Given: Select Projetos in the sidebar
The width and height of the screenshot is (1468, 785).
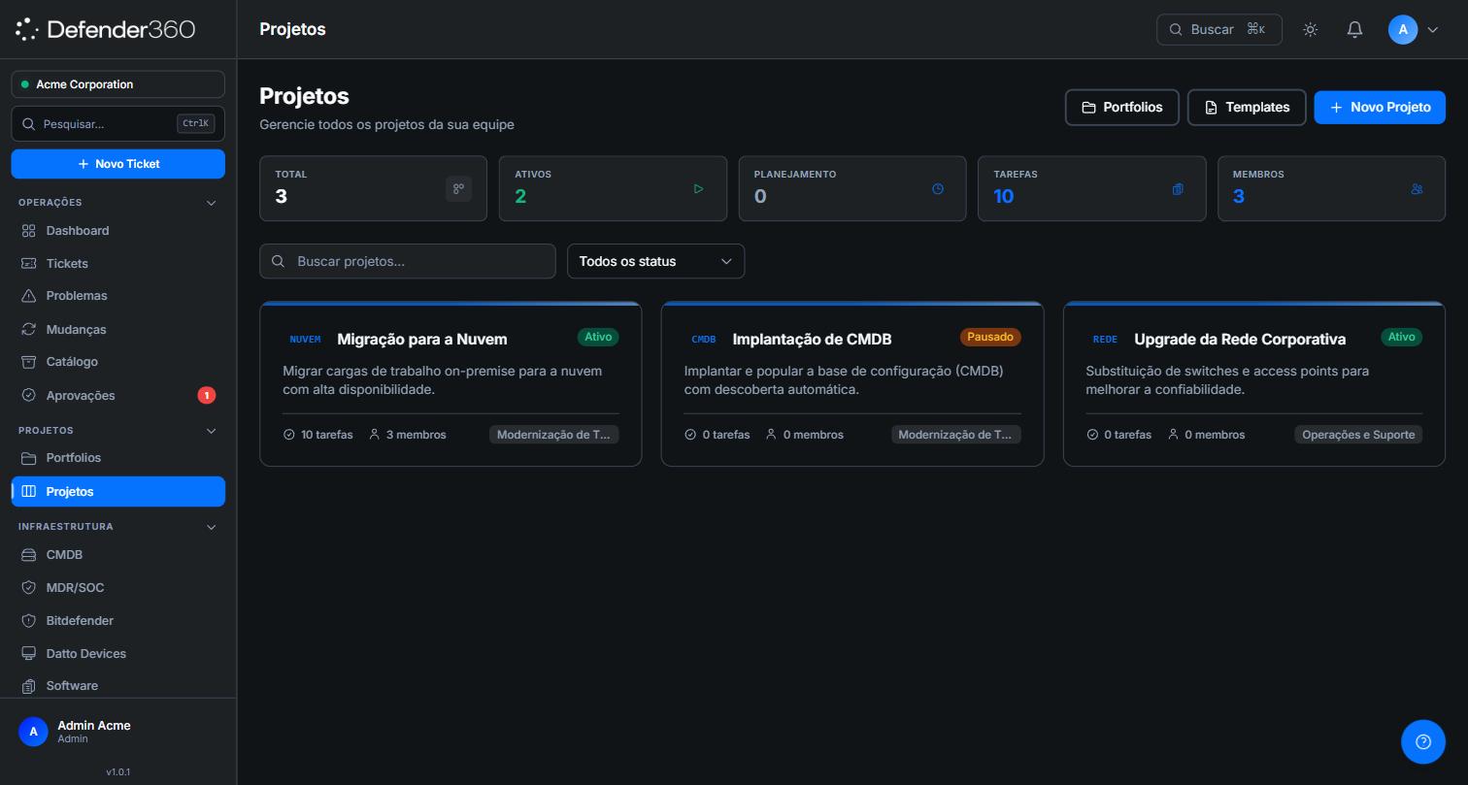Looking at the screenshot, I should [x=117, y=492].
